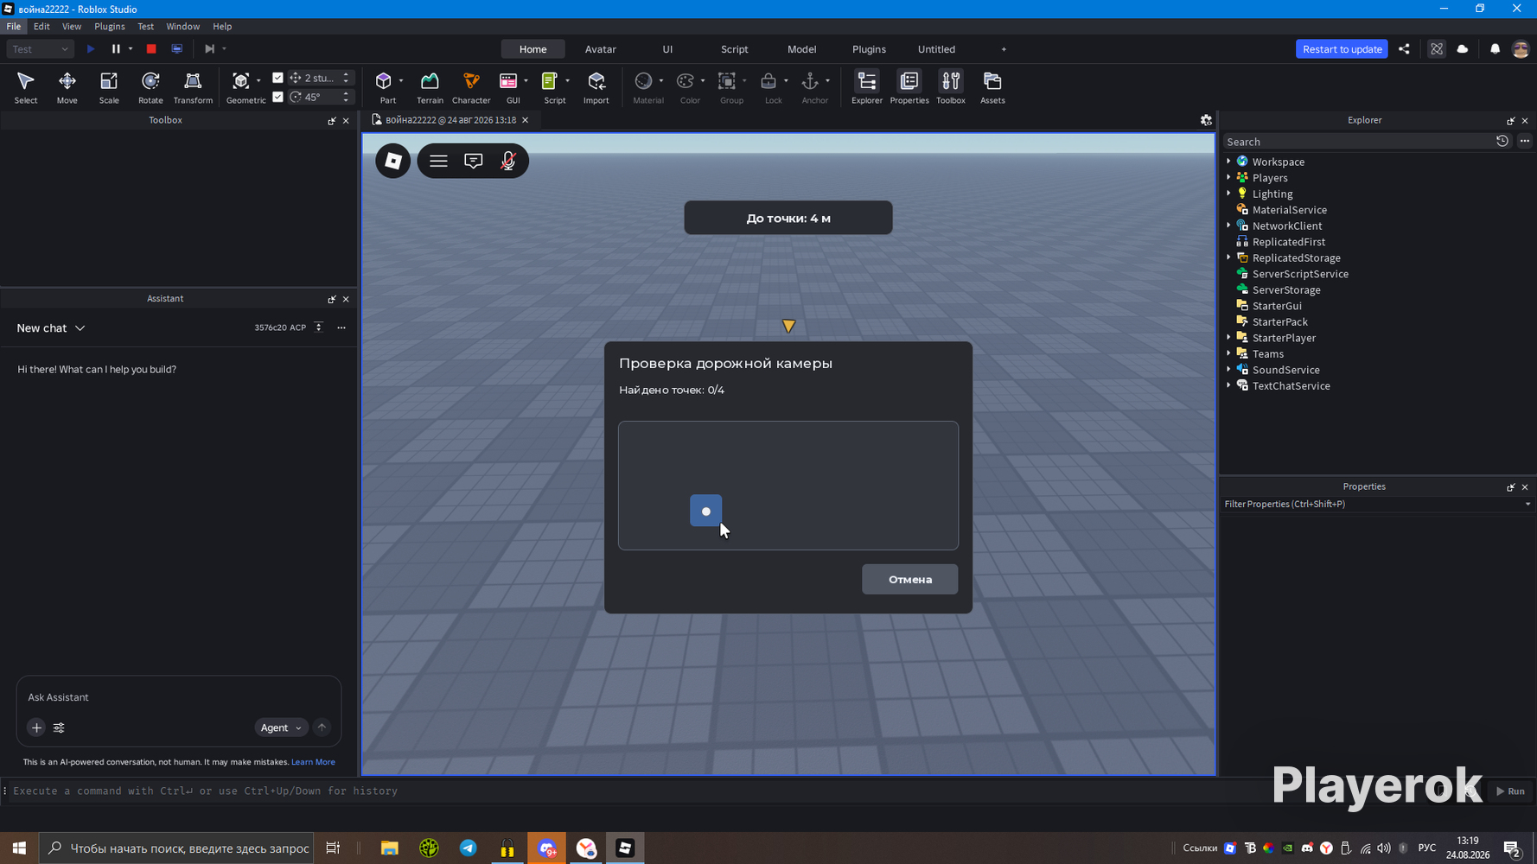Click the attach plus button in Assistant
Image resolution: width=1537 pixels, height=864 pixels.
coord(36,727)
